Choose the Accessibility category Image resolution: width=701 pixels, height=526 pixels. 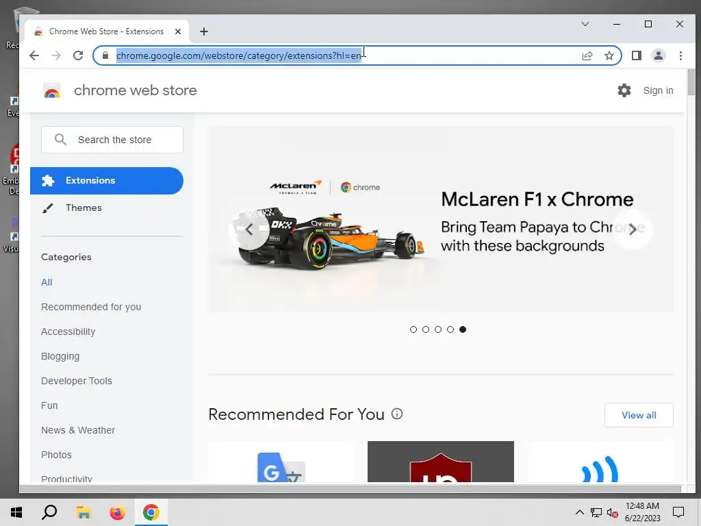(68, 331)
